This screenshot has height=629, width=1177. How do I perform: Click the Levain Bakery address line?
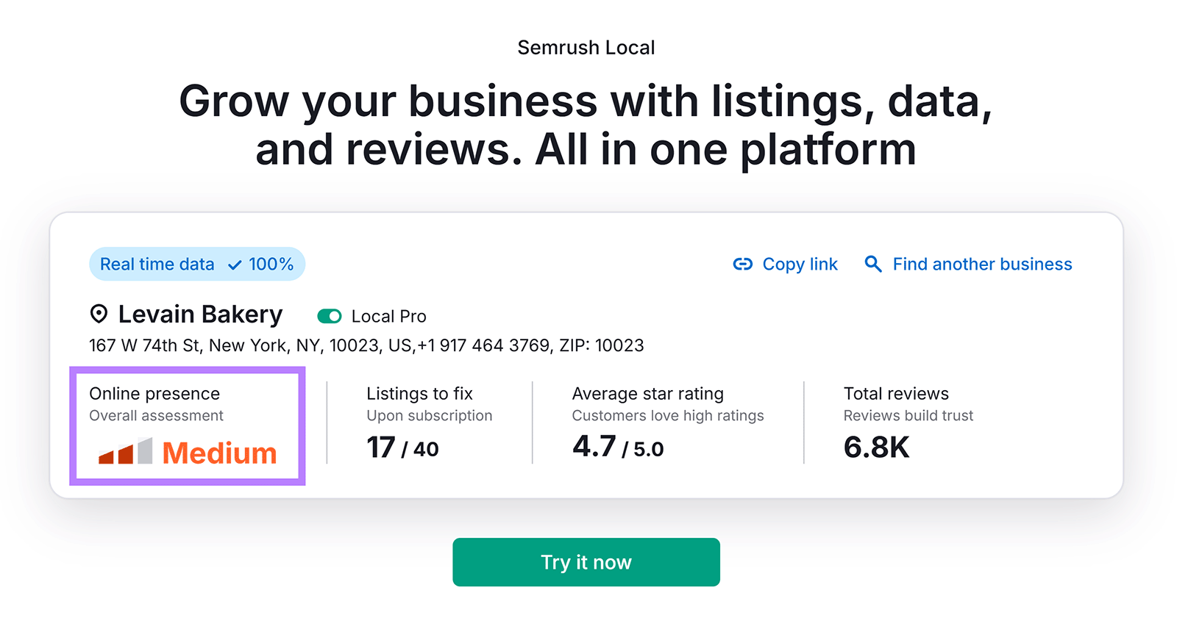[366, 345]
